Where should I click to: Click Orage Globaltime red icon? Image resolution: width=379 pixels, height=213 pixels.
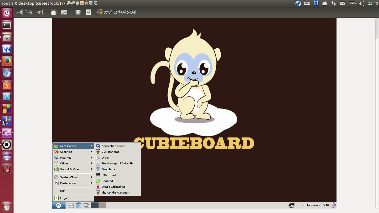(x=98, y=187)
